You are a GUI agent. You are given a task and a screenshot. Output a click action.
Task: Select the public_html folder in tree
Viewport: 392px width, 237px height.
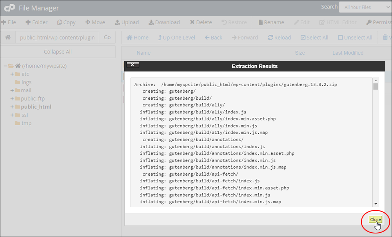(36, 107)
